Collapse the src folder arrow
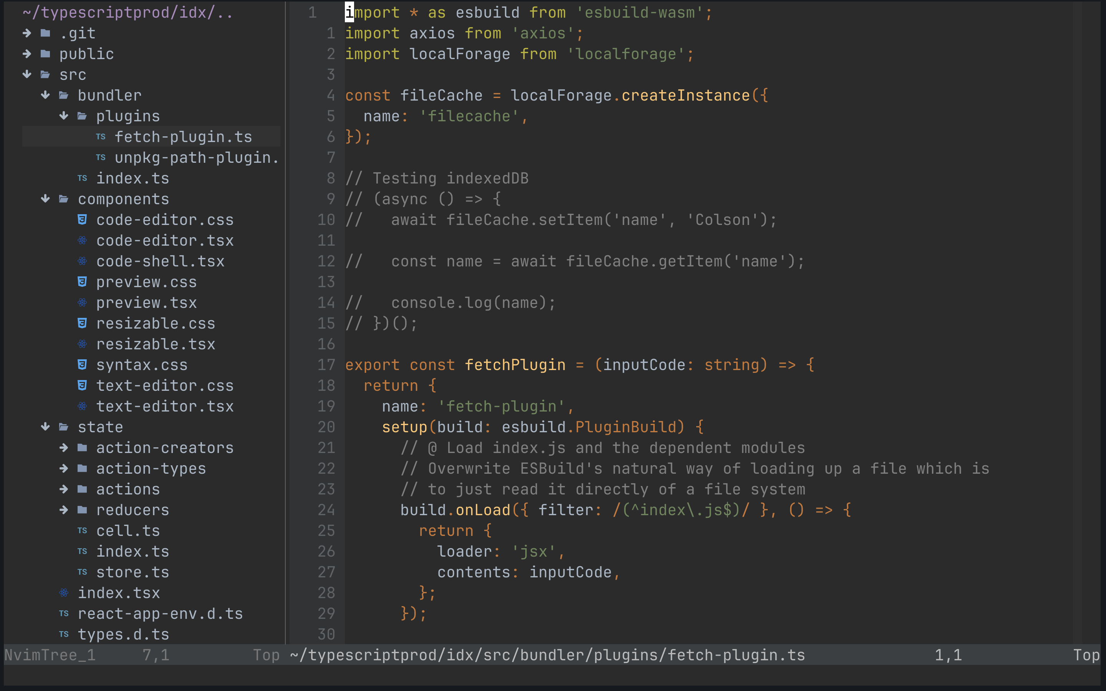 27,74
